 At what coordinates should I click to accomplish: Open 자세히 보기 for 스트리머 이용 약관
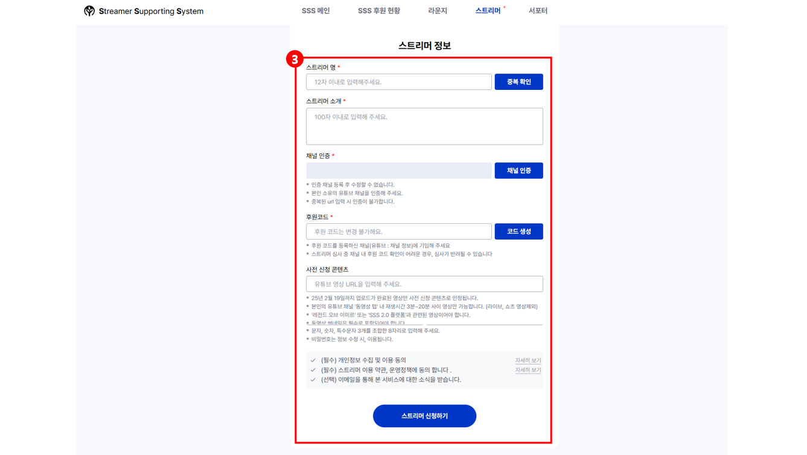click(x=528, y=370)
